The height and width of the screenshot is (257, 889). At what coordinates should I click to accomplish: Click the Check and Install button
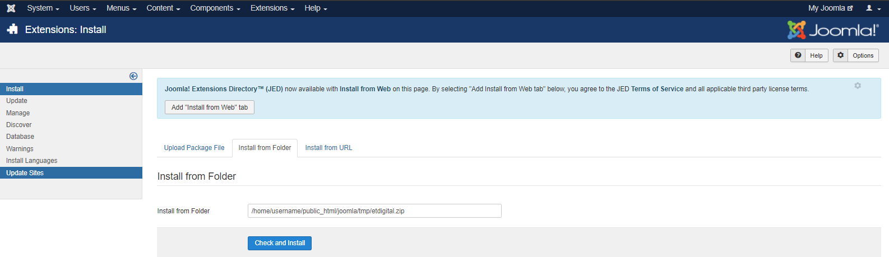tap(280, 243)
